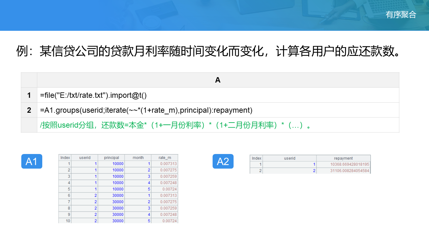429x241 pixels.
Task: Click the cell with the A1.groups formula
Action: 146,110
